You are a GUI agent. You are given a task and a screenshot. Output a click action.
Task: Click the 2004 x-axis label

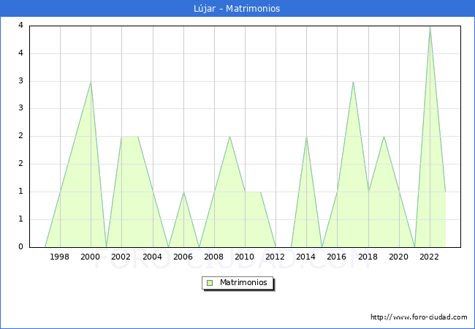[153, 257]
